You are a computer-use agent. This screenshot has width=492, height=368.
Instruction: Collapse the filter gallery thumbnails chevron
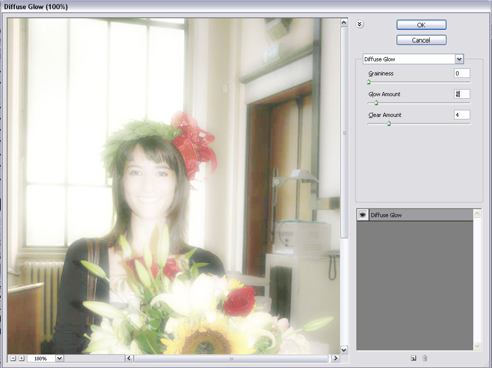pyautogui.click(x=360, y=24)
